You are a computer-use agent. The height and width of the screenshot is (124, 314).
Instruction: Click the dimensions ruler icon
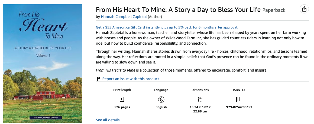click(200, 100)
